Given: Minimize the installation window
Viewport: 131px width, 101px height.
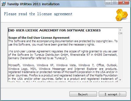Looking at the screenshot, I should [108, 3].
